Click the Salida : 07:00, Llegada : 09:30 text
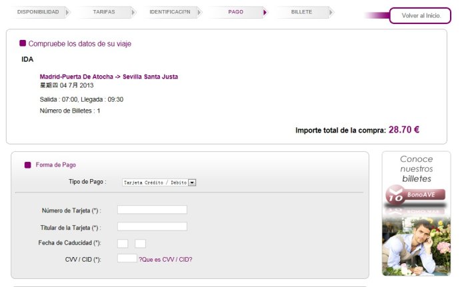The height and width of the screenshot is (287, 460). [x=81, y=99]
